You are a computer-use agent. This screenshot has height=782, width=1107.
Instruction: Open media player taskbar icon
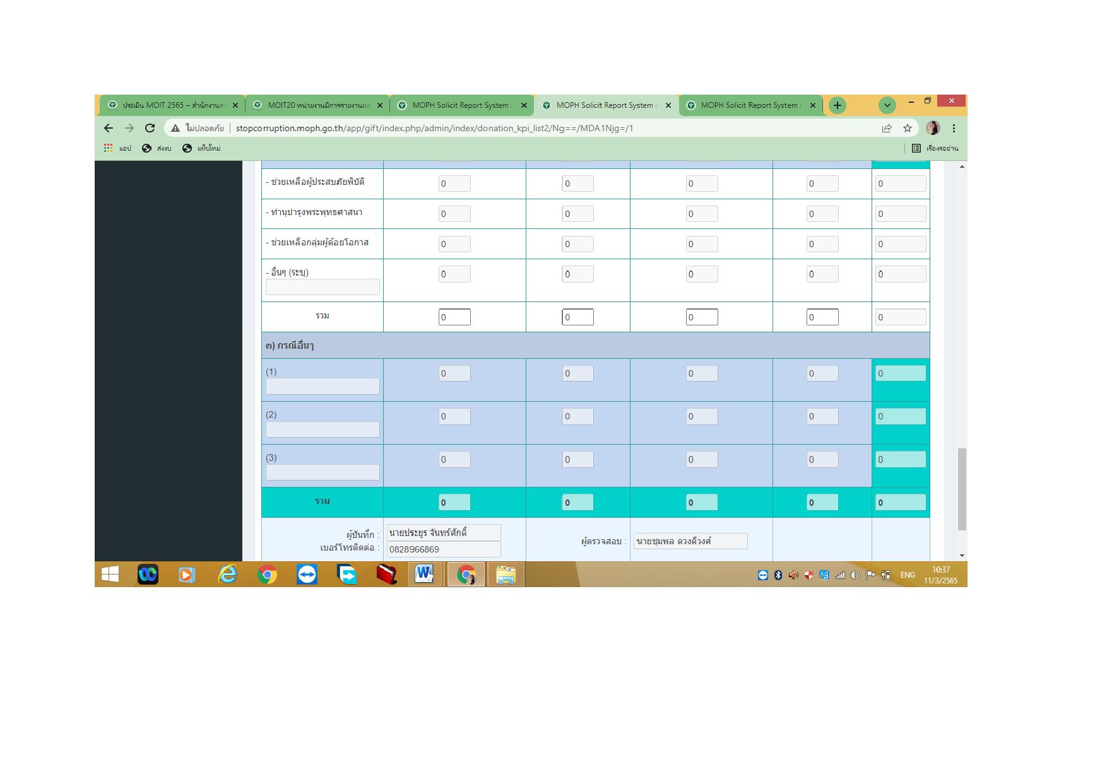[187, 574]
